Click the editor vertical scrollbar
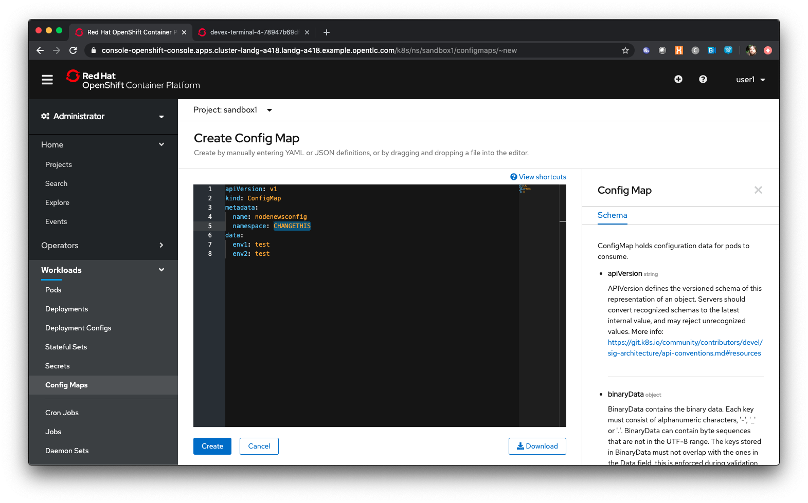This screenshot has width=808, height=503. (563, 306)
